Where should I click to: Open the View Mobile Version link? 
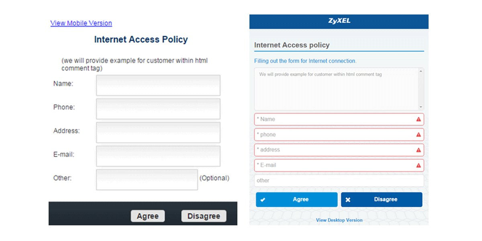81,23
